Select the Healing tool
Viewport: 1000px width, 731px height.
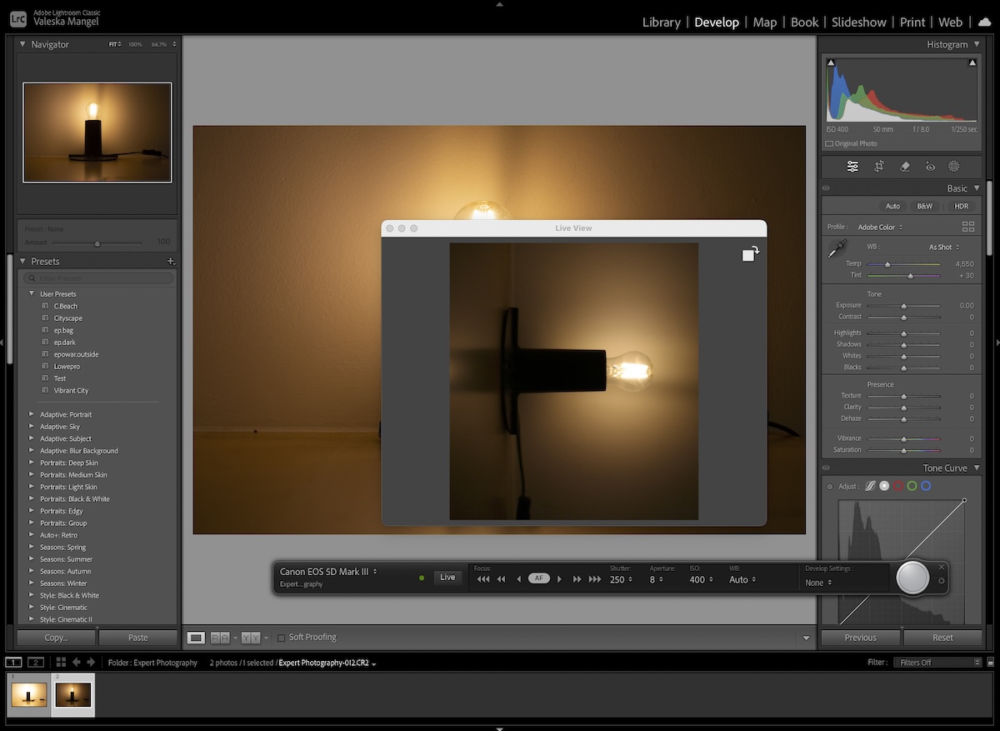coord(905,166)
